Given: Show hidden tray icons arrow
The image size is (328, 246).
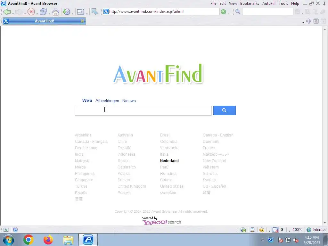Looking at the screenshot, I should coord(263,240).
